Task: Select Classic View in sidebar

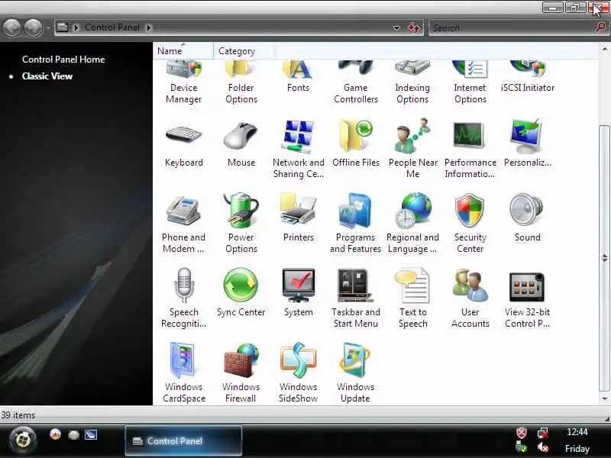Action: pyautogui.click(x=47, y=76)
